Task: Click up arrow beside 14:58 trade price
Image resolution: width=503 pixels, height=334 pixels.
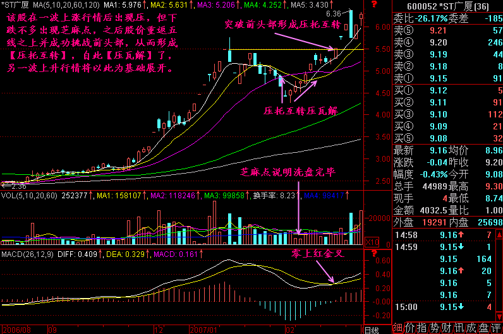Action: tap(462, 236)
